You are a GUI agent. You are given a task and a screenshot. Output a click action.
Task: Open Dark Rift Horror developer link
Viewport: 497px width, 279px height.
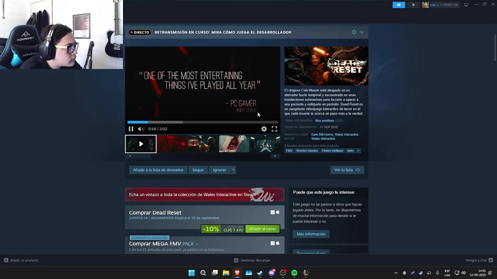pyautogui.click(x=322, y=134)
